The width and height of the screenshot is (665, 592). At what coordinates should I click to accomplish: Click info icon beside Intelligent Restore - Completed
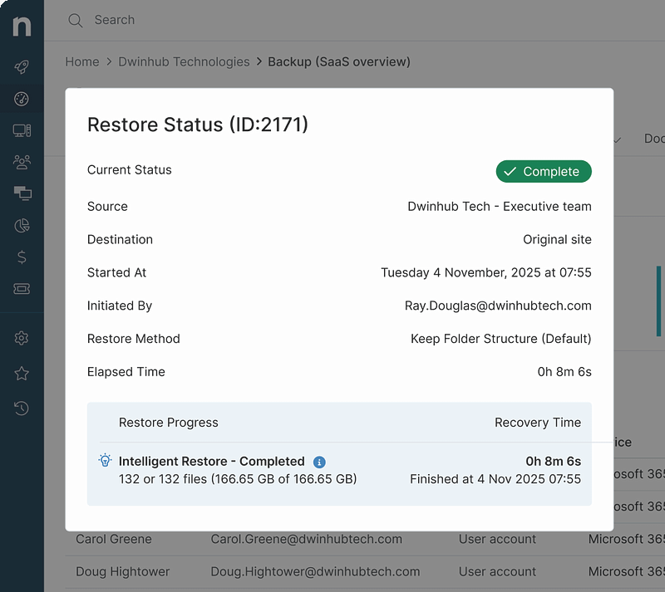[x=319, y=462]
